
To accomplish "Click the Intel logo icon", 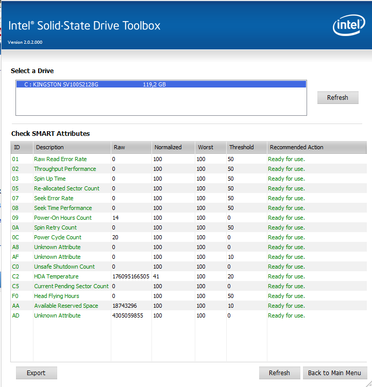I will [x=349, y=25].
